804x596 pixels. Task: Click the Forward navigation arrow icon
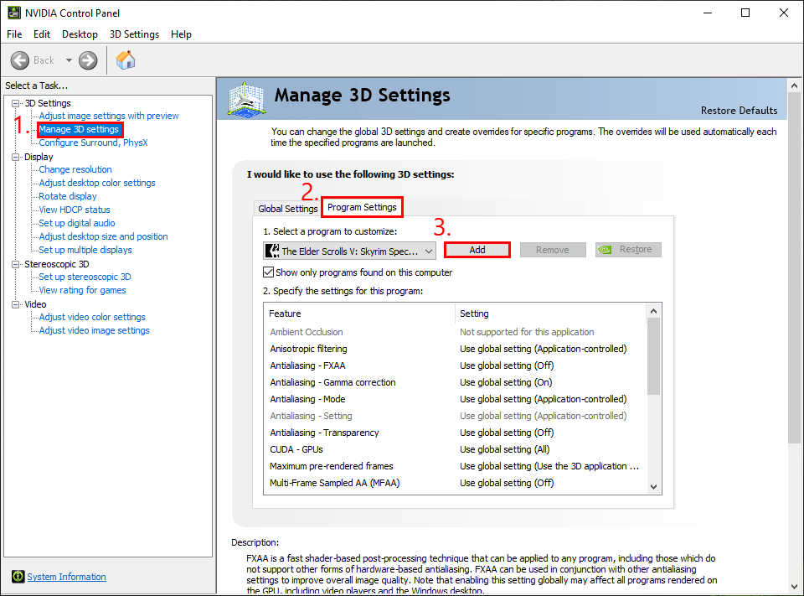pyautogui.click(x=86, y=60)
